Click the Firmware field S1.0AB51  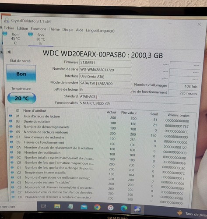(x=105, y=63)
